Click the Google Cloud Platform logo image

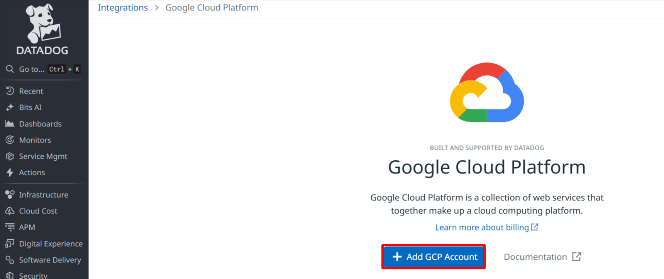pyautogui.click(x=487, y=92)
